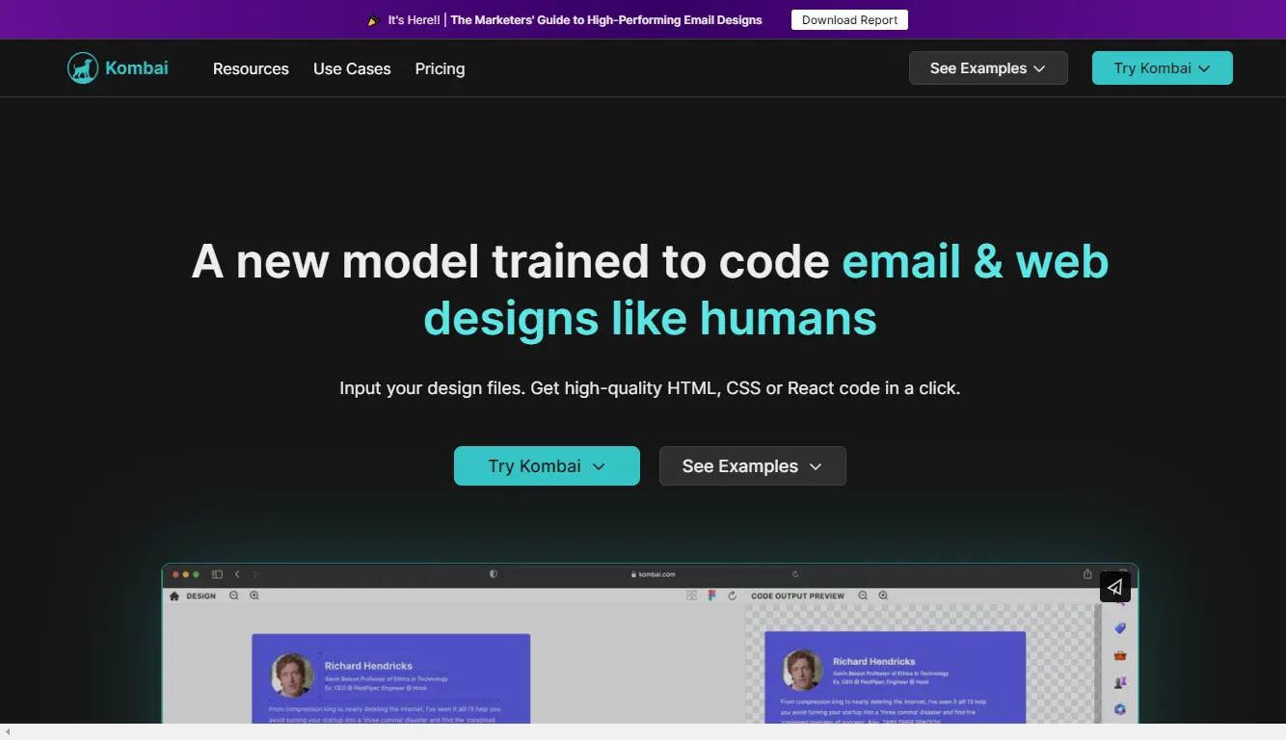Screen dimensions: 1286x740
Task: Click the home icon beside DESIGN
Action: (174, 595)
